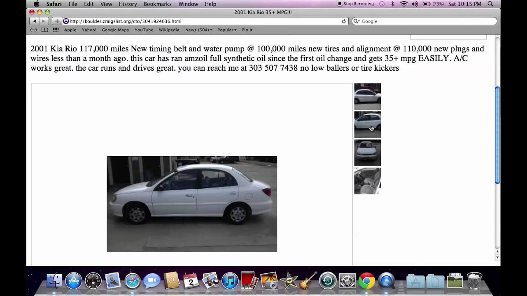
Task: Open the File menu
Action: pos(73,4)
